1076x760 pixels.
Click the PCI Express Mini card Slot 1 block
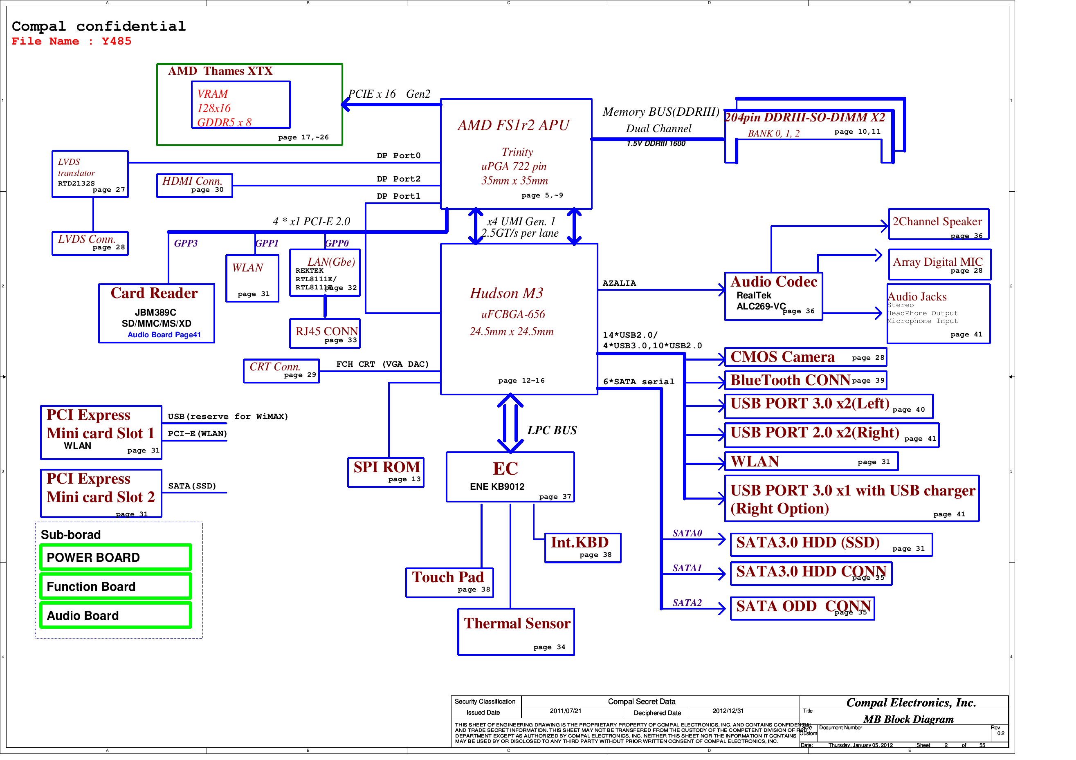pos(101,433)
